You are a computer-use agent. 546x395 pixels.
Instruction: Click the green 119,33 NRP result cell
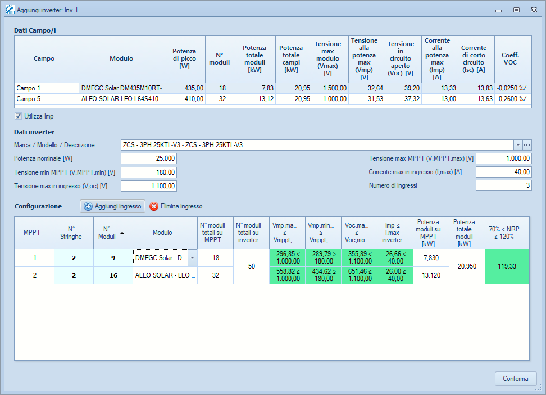tap(507, 267)
